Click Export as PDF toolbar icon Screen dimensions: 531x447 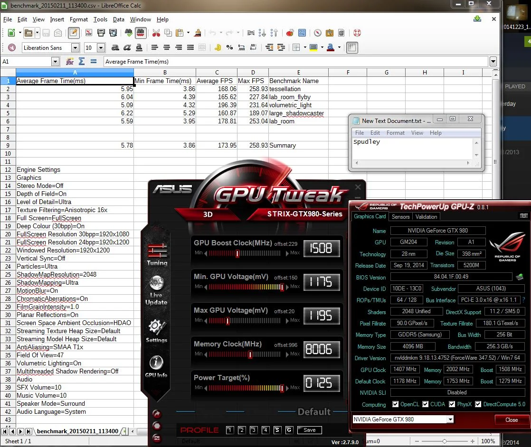(x=89, y=33)
